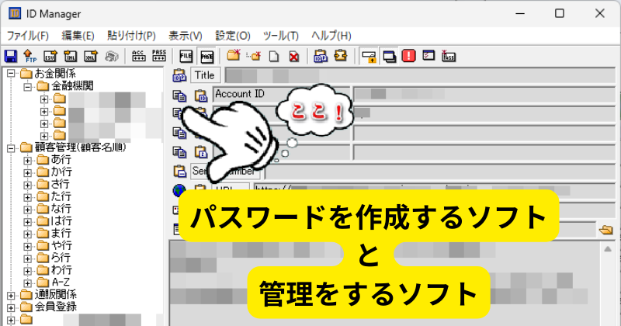Click the ID/P clipboard icon beside Title
This screenshot has width=621, height=326.
(179, 75)
